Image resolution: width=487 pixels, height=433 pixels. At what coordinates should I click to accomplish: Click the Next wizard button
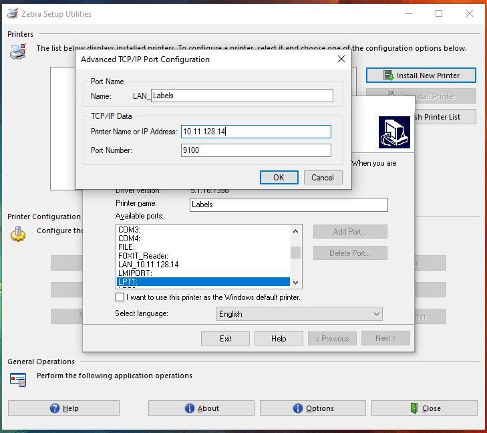coord(385,338)
